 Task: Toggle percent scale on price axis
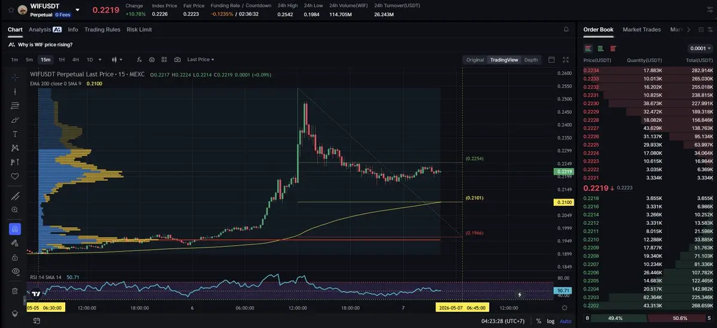tap(538, 321)
